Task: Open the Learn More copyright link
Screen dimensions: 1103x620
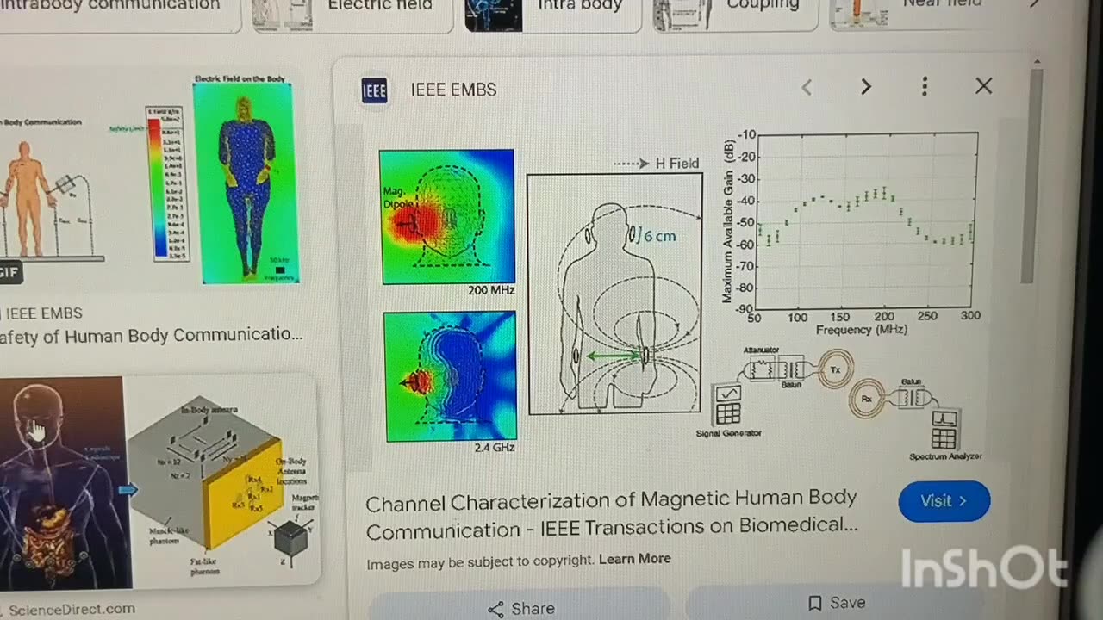Action: (x=634, y=559)
